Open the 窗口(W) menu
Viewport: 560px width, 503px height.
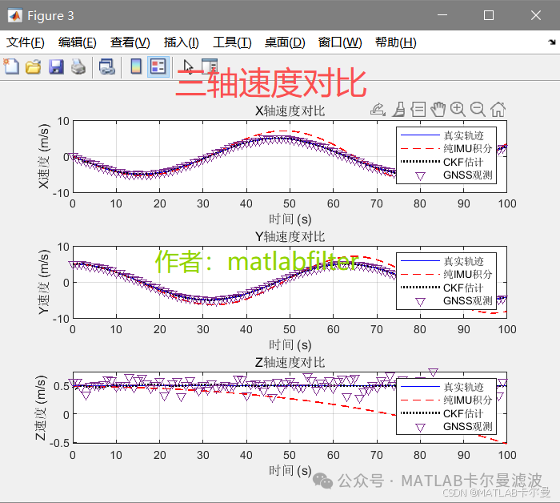click(x=340, y=42)
